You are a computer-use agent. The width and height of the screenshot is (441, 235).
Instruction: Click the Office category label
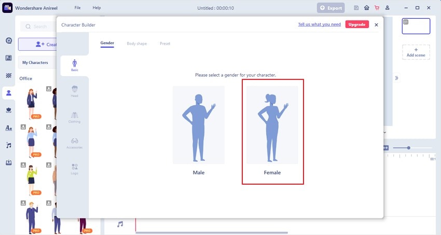[x=25, y=78]
